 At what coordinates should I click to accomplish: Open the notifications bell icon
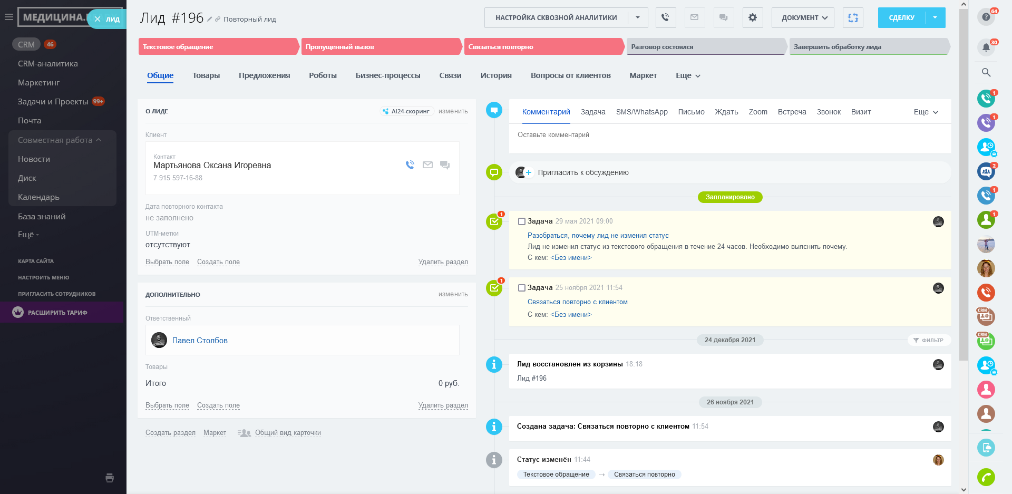click(986, 47)
